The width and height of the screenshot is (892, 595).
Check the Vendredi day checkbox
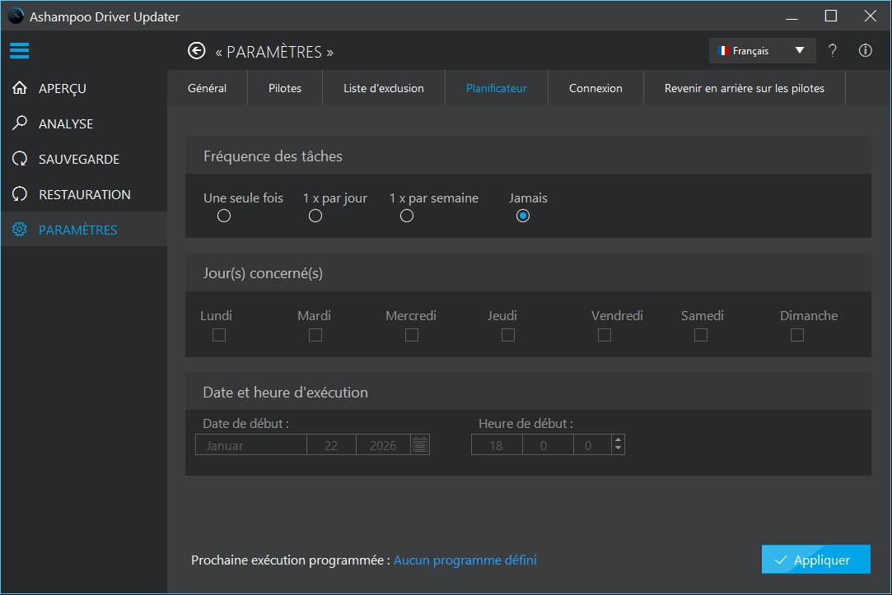click(604, 335)
